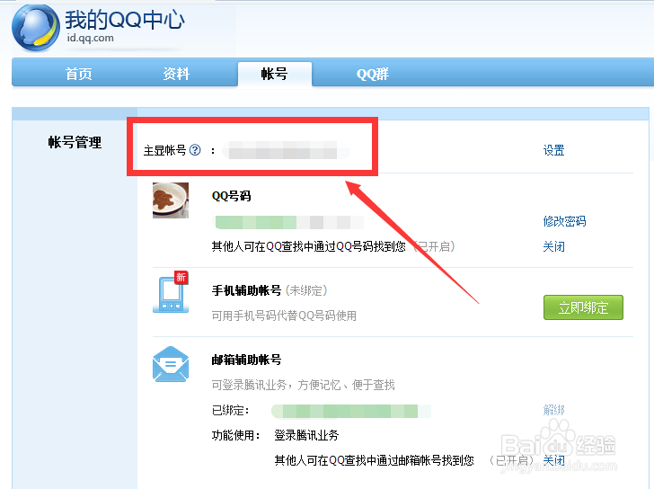
Task: Click the 功能使用 label
Action: point(235,436)
